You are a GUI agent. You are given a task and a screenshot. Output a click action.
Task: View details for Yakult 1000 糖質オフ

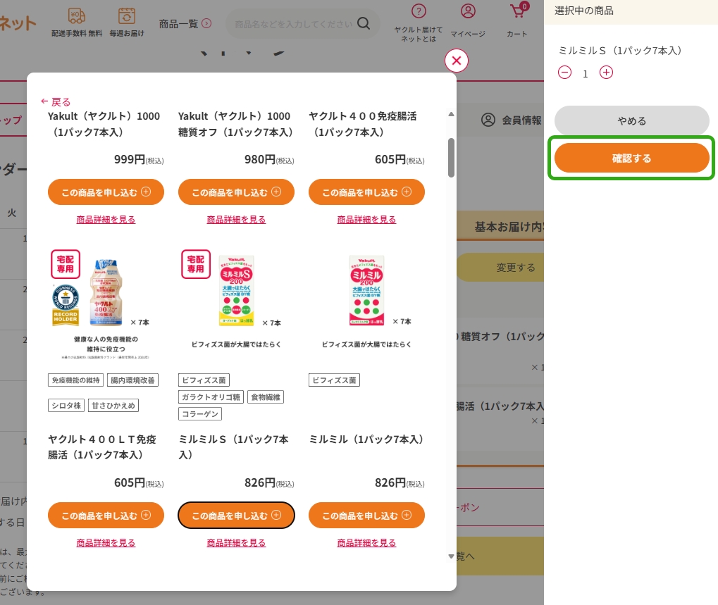coord(236,220)
